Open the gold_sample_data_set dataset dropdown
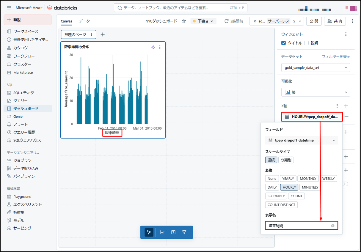 click(x=316, y=68)
